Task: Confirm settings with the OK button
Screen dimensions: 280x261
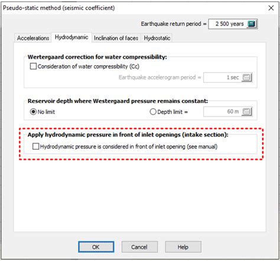Action: (96, 247)
